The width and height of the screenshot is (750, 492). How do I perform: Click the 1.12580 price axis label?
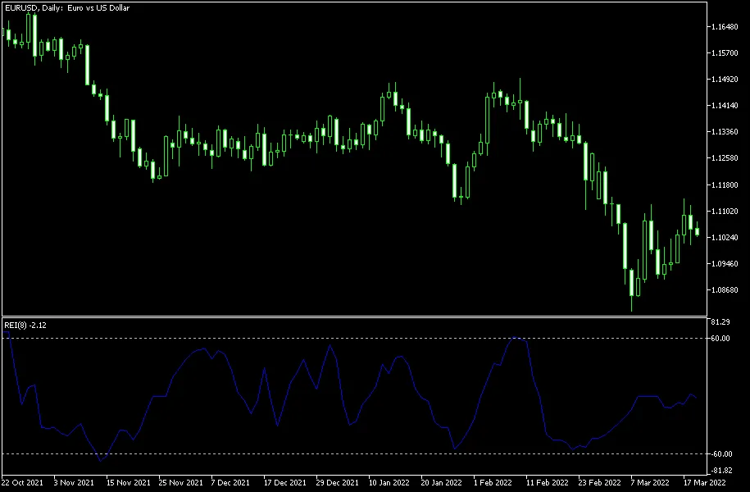727,158
